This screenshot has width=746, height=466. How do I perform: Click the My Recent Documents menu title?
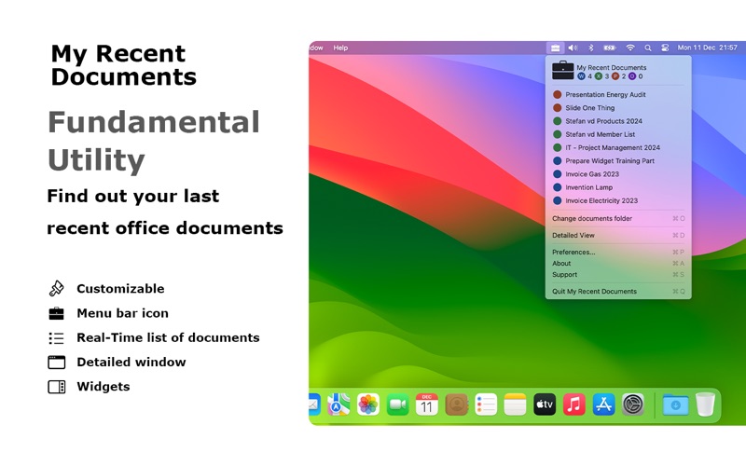(x=612, y=67)
